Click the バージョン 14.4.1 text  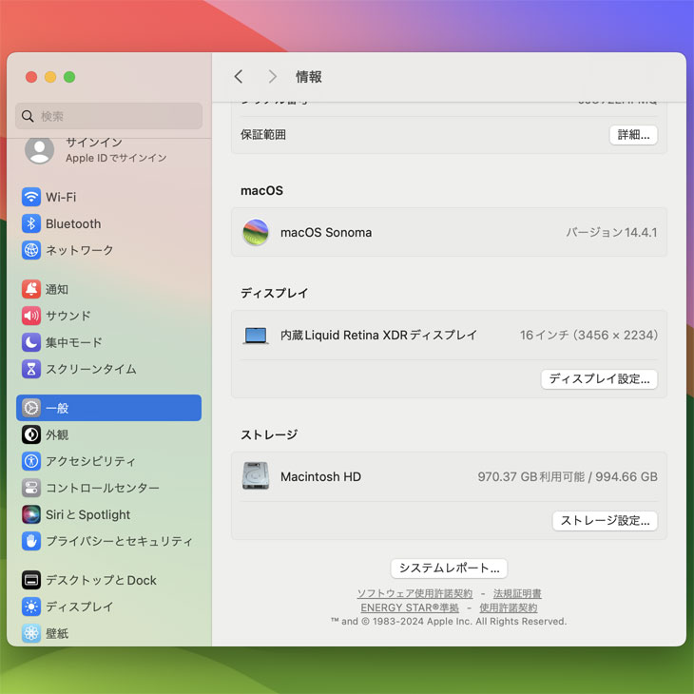611,232
